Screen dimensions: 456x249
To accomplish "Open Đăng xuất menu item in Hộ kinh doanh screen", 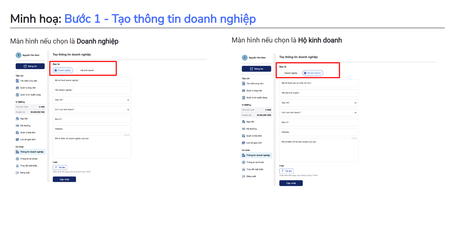I will coord(251,176).
